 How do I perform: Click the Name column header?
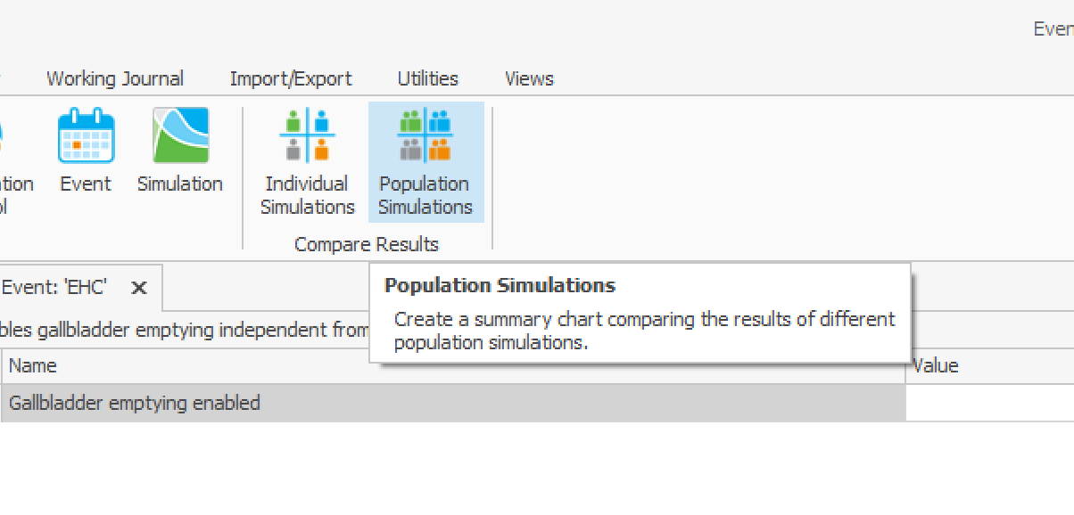point(452,365)
